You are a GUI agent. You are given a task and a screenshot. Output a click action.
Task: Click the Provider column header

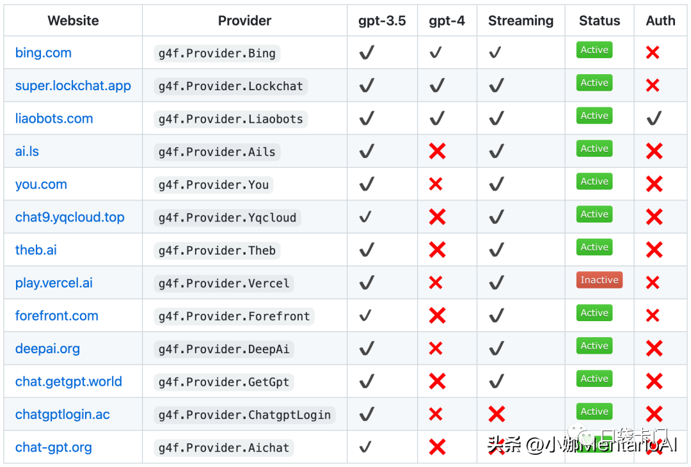pos(244,20)
